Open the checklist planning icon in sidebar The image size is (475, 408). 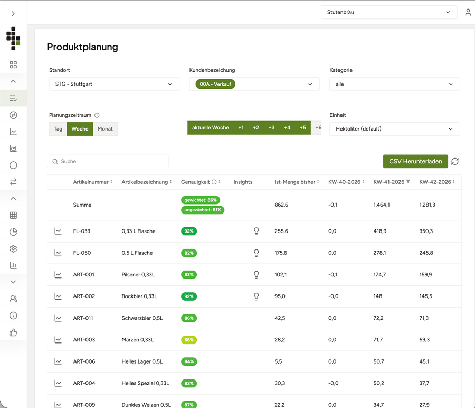[13, 98]
